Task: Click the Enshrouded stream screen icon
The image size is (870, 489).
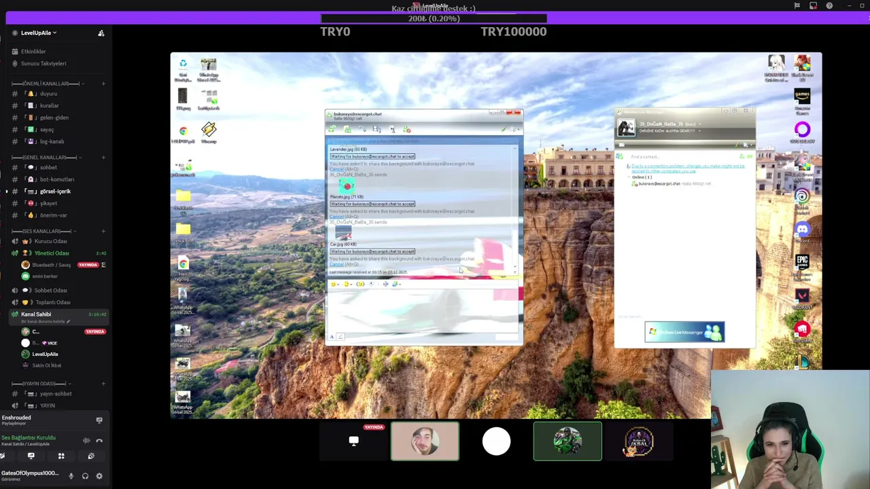Action: click(x=99, y=420)
